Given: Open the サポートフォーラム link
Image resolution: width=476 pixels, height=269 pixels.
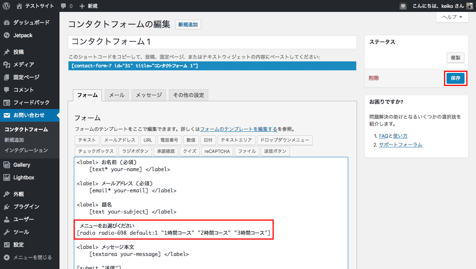Looking at the screenshot, I should [x=401, y=145].
